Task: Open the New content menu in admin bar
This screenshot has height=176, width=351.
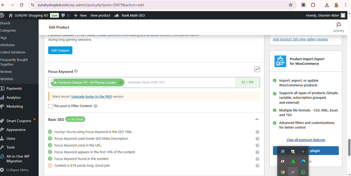Action: (x=80, y=15)
